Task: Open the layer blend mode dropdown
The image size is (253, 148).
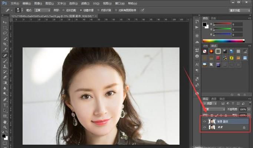Action: (x=214, y=109)
